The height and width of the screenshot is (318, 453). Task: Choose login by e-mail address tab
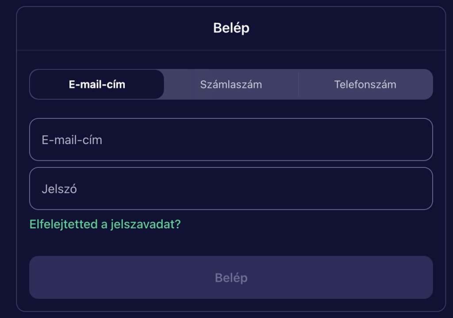(x=97, y=84)
